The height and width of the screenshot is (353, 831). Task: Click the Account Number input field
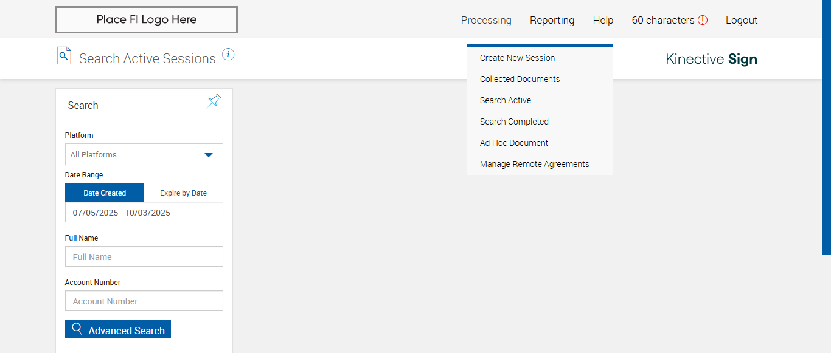click(144, 301)
